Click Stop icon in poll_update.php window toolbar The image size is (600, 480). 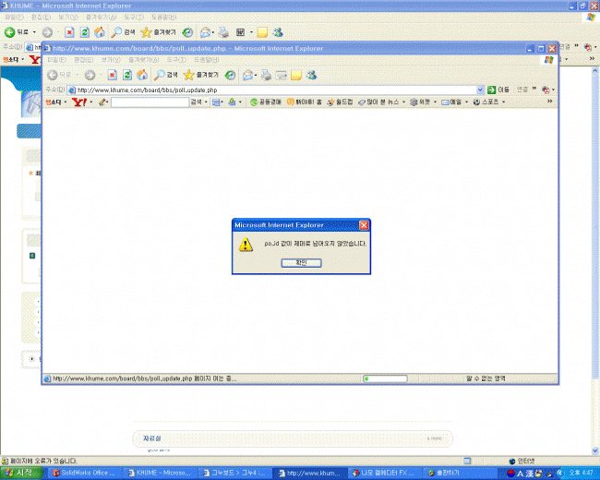(x=112, y=75)
